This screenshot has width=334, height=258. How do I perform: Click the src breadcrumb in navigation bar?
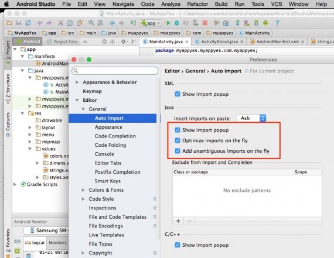pyautogui.click(x=68, y=33)
